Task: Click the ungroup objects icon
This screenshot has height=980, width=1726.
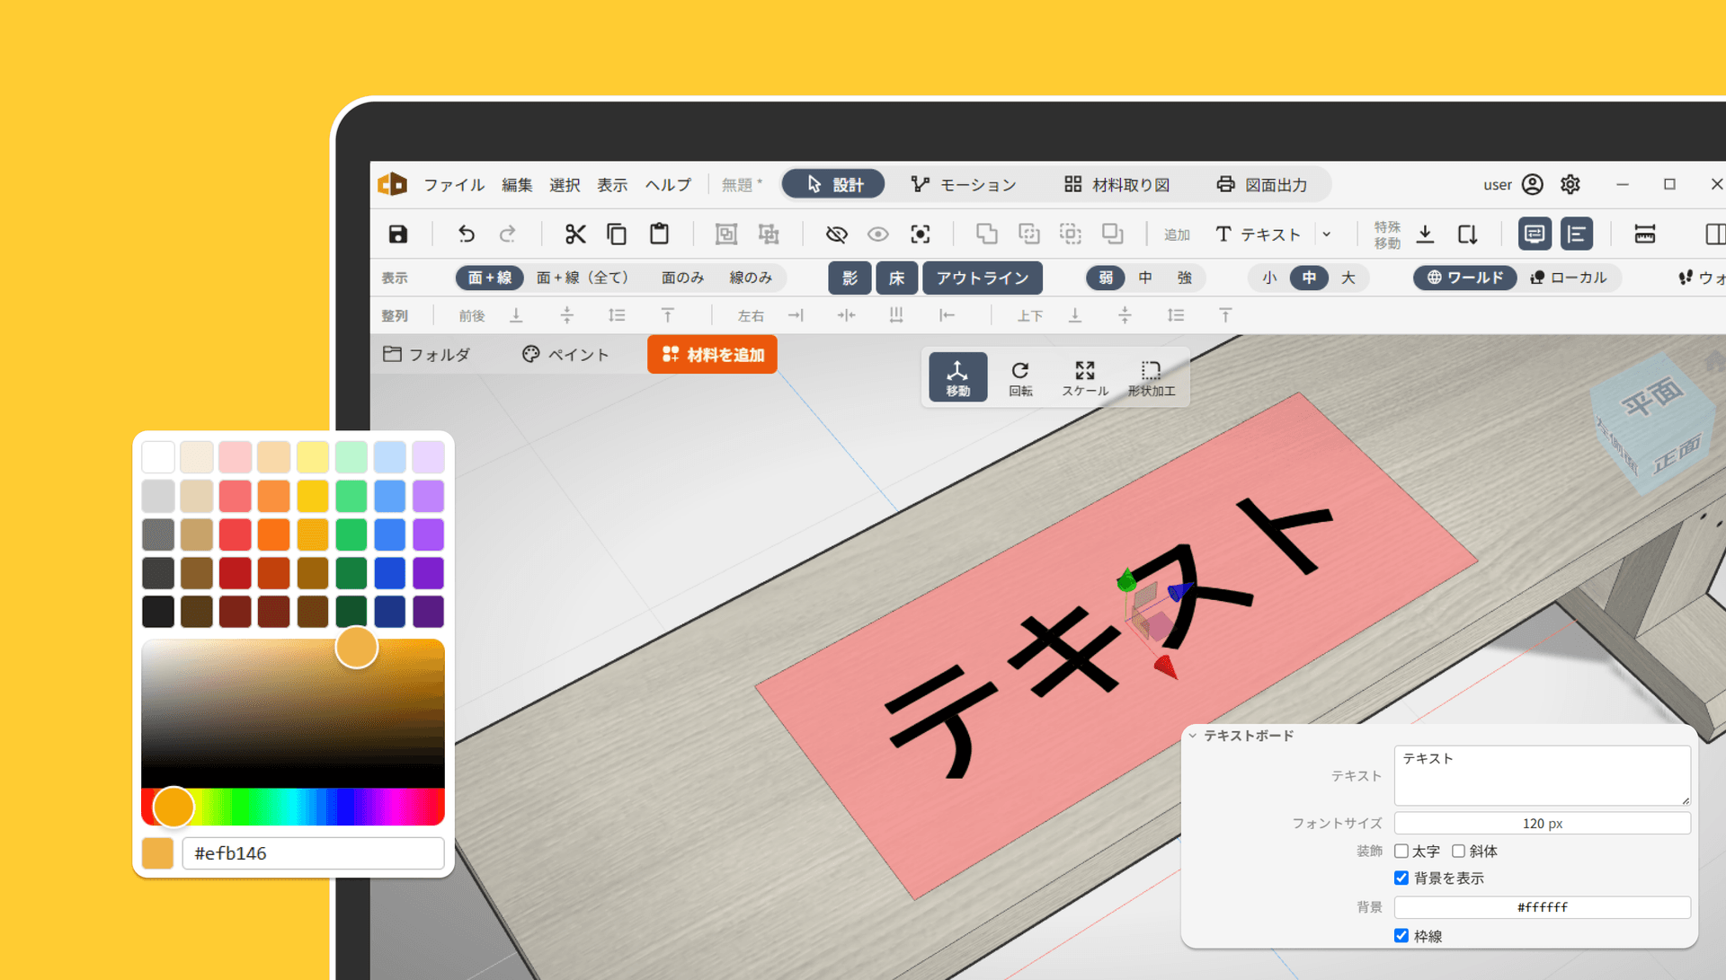Action: [769, 234]
